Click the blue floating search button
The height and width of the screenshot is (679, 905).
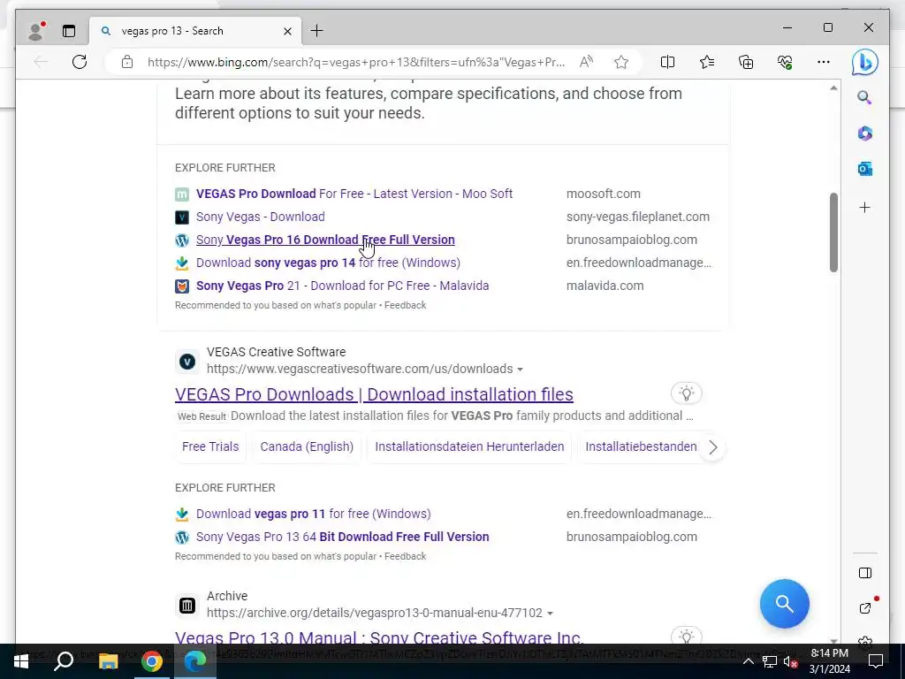point(785,604)
